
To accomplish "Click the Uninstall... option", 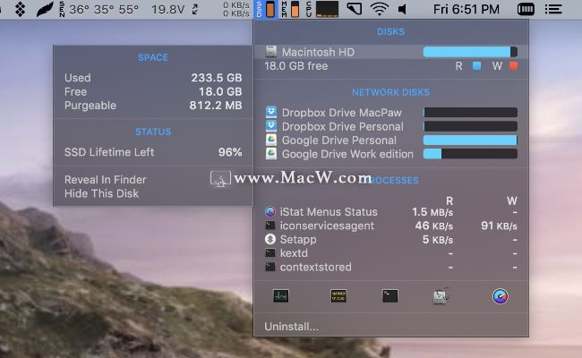I will pyautogui.click(x=291, y=327).
